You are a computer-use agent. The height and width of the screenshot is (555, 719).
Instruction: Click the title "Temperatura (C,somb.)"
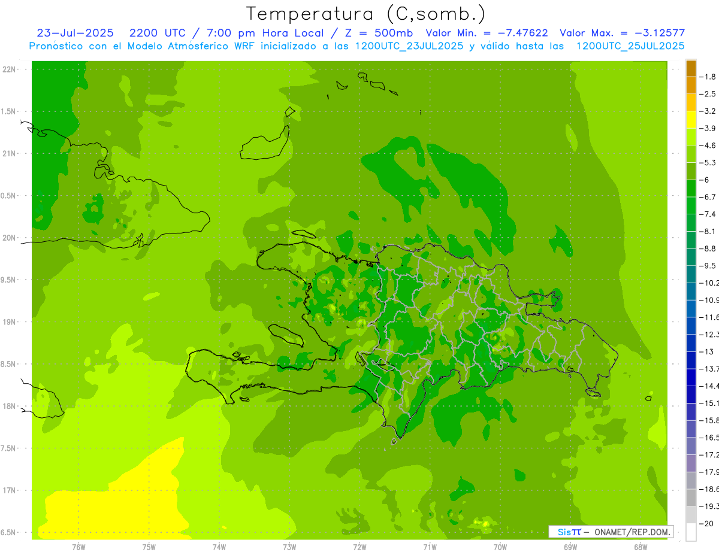(x=366, y=14)
